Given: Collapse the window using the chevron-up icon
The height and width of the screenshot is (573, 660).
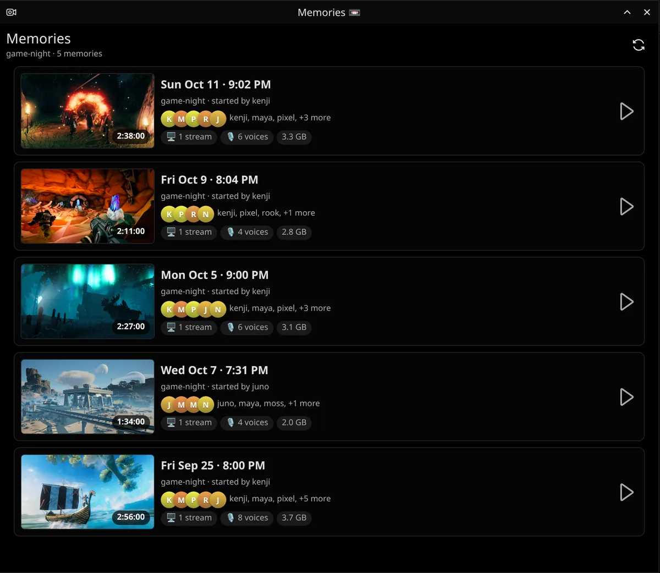Looking at the screenshot, I should coord(627,12).
